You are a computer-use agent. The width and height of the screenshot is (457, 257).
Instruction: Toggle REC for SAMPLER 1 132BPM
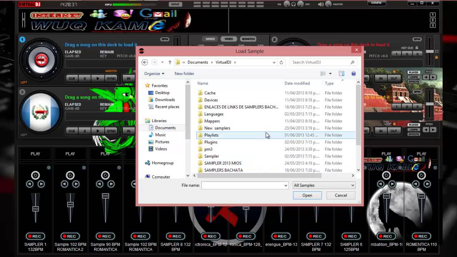click(35, 236)
